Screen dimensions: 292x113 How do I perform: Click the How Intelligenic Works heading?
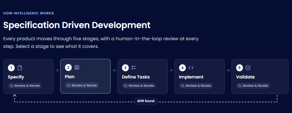[29, 13]
